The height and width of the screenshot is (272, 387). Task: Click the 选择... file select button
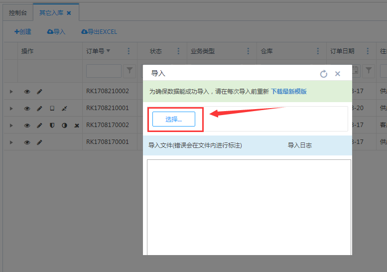[x=173, y=119]
